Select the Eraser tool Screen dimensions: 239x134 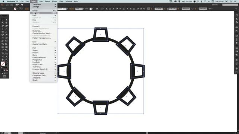coord(6,35)
